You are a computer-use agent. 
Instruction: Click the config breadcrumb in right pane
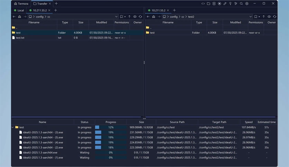pyautogui.click(x=174, y=17)
